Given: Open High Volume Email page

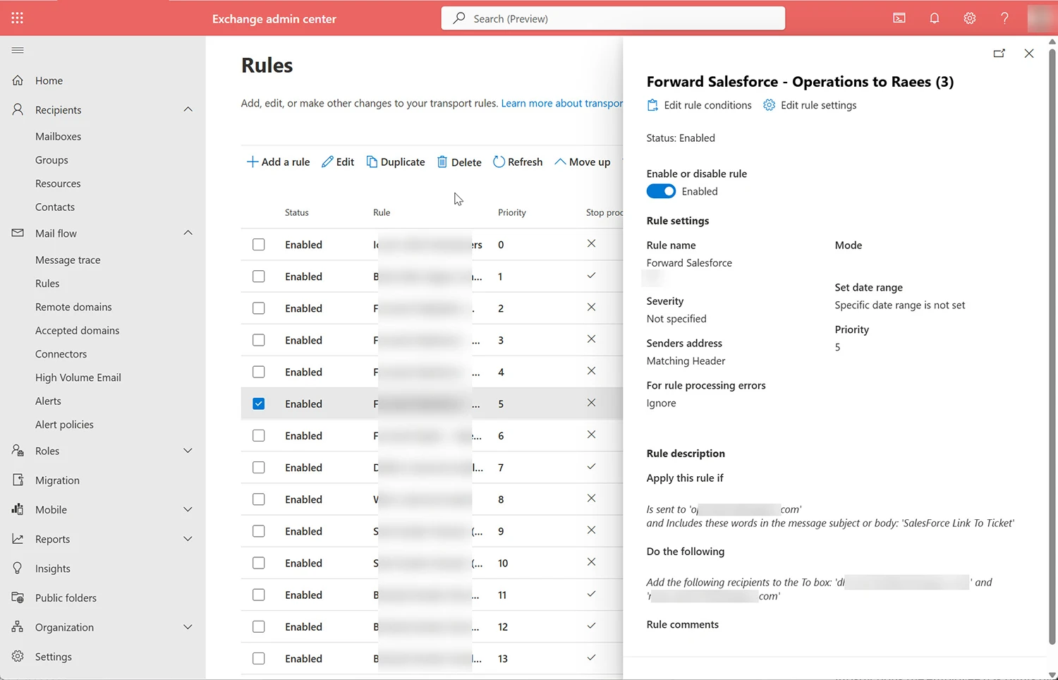Looking at the screenshot, I should pos(78,377).
